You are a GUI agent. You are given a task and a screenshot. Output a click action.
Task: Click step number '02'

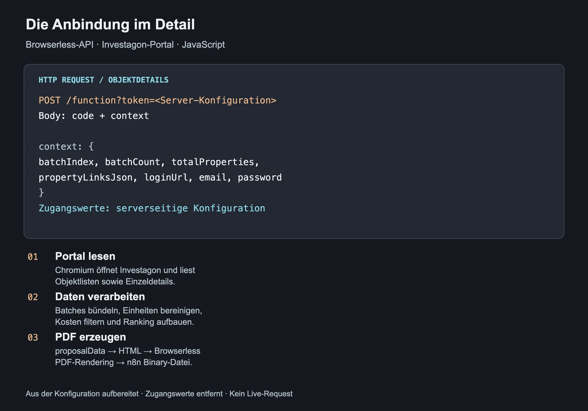coord(33,297)
